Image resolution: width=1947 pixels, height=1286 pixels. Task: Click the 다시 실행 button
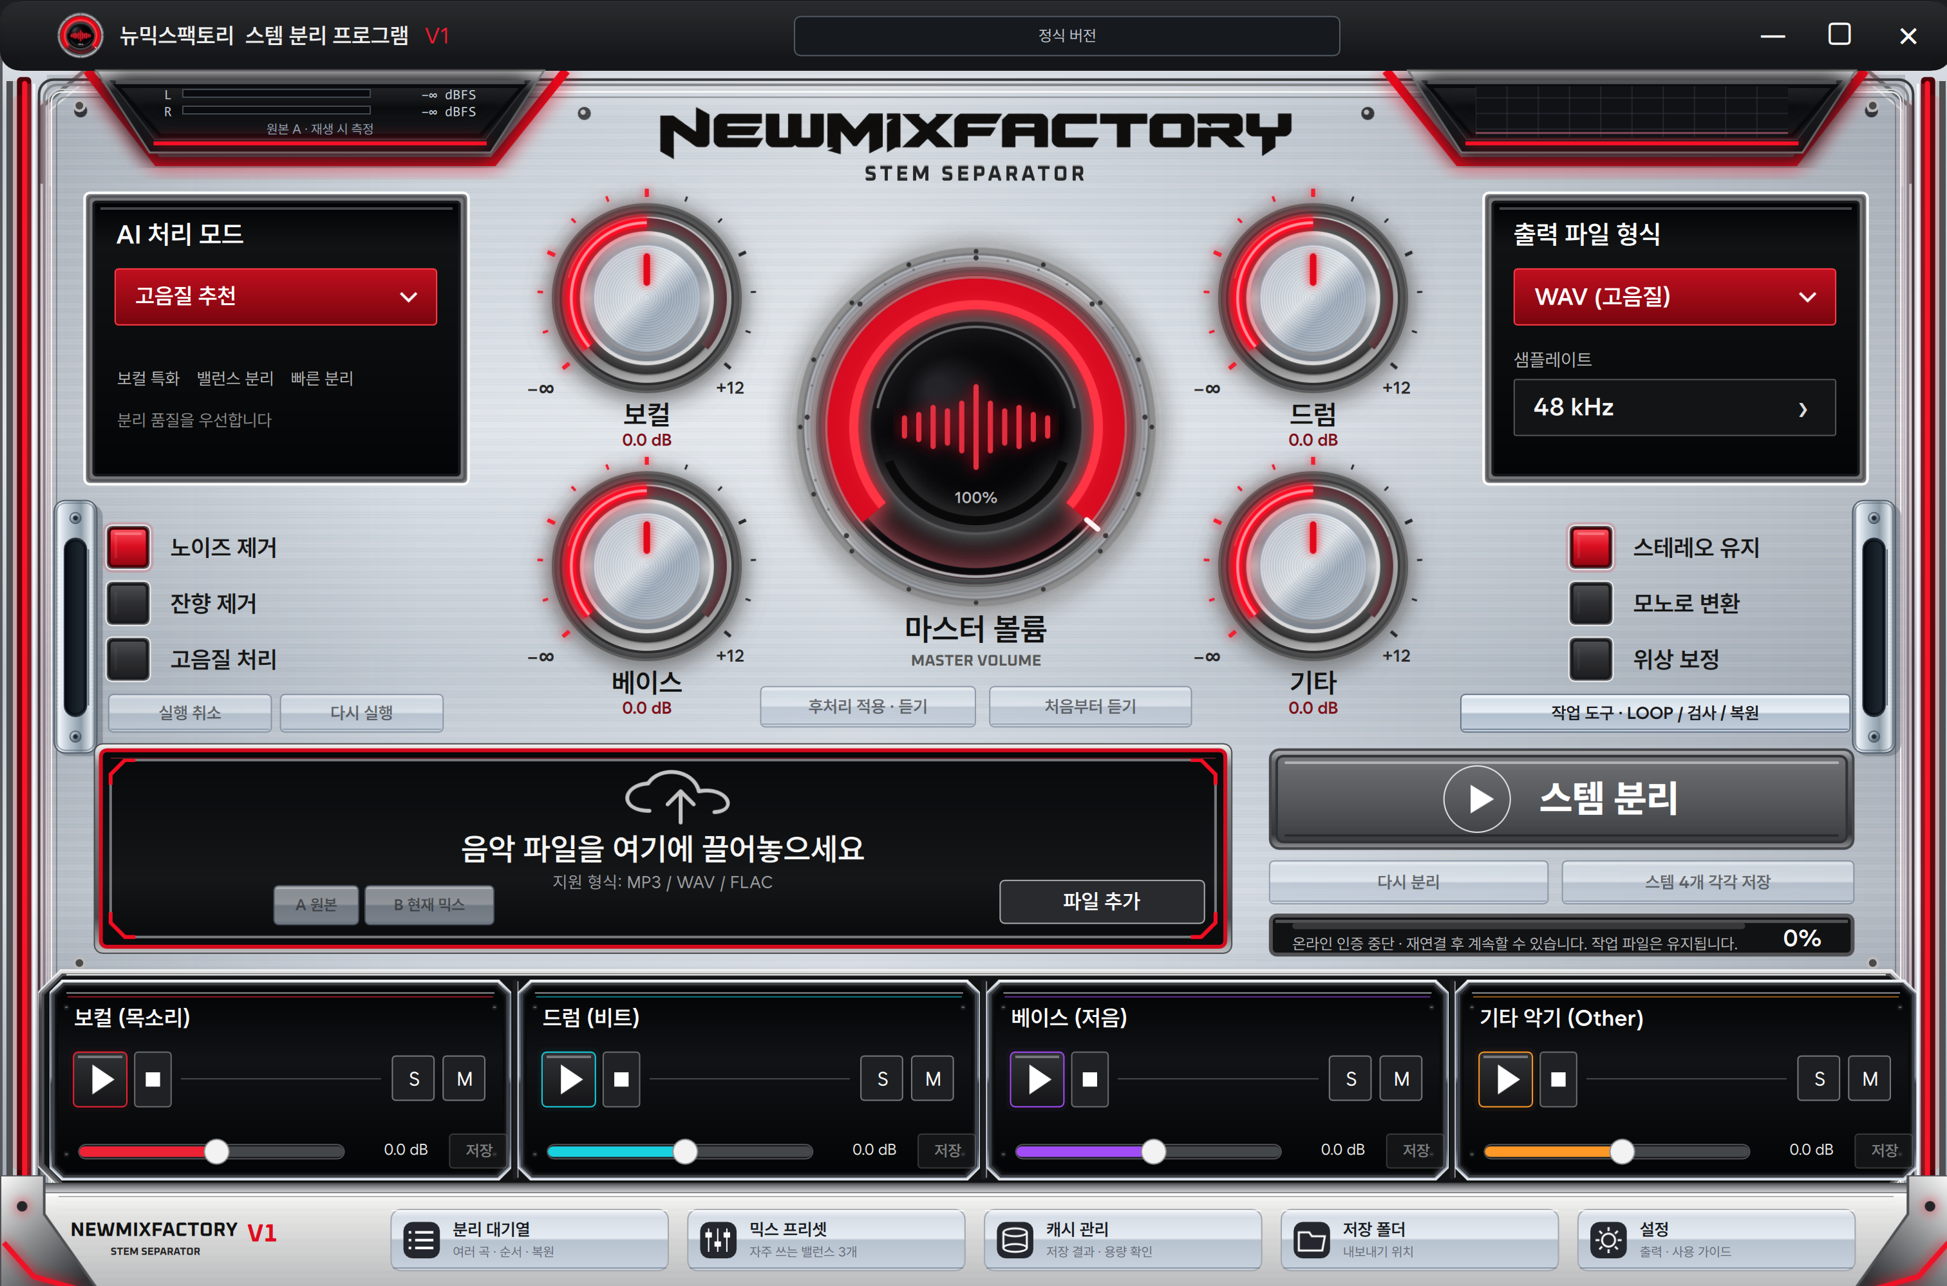pos(362,713)
